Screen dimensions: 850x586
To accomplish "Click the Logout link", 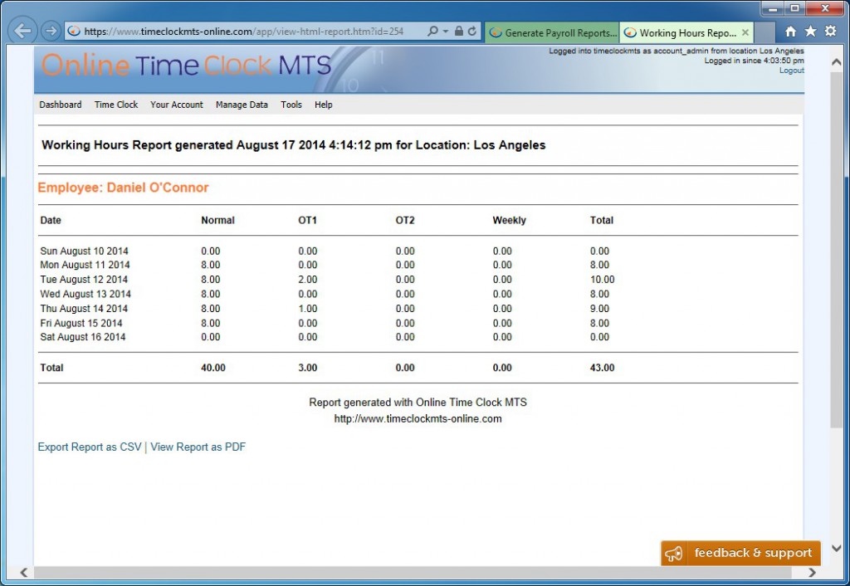I will click(x=790, y=70).
